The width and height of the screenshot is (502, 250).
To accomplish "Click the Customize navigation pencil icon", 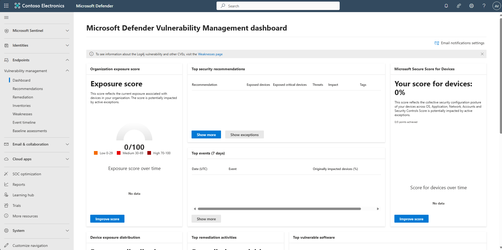I will 6,245.
